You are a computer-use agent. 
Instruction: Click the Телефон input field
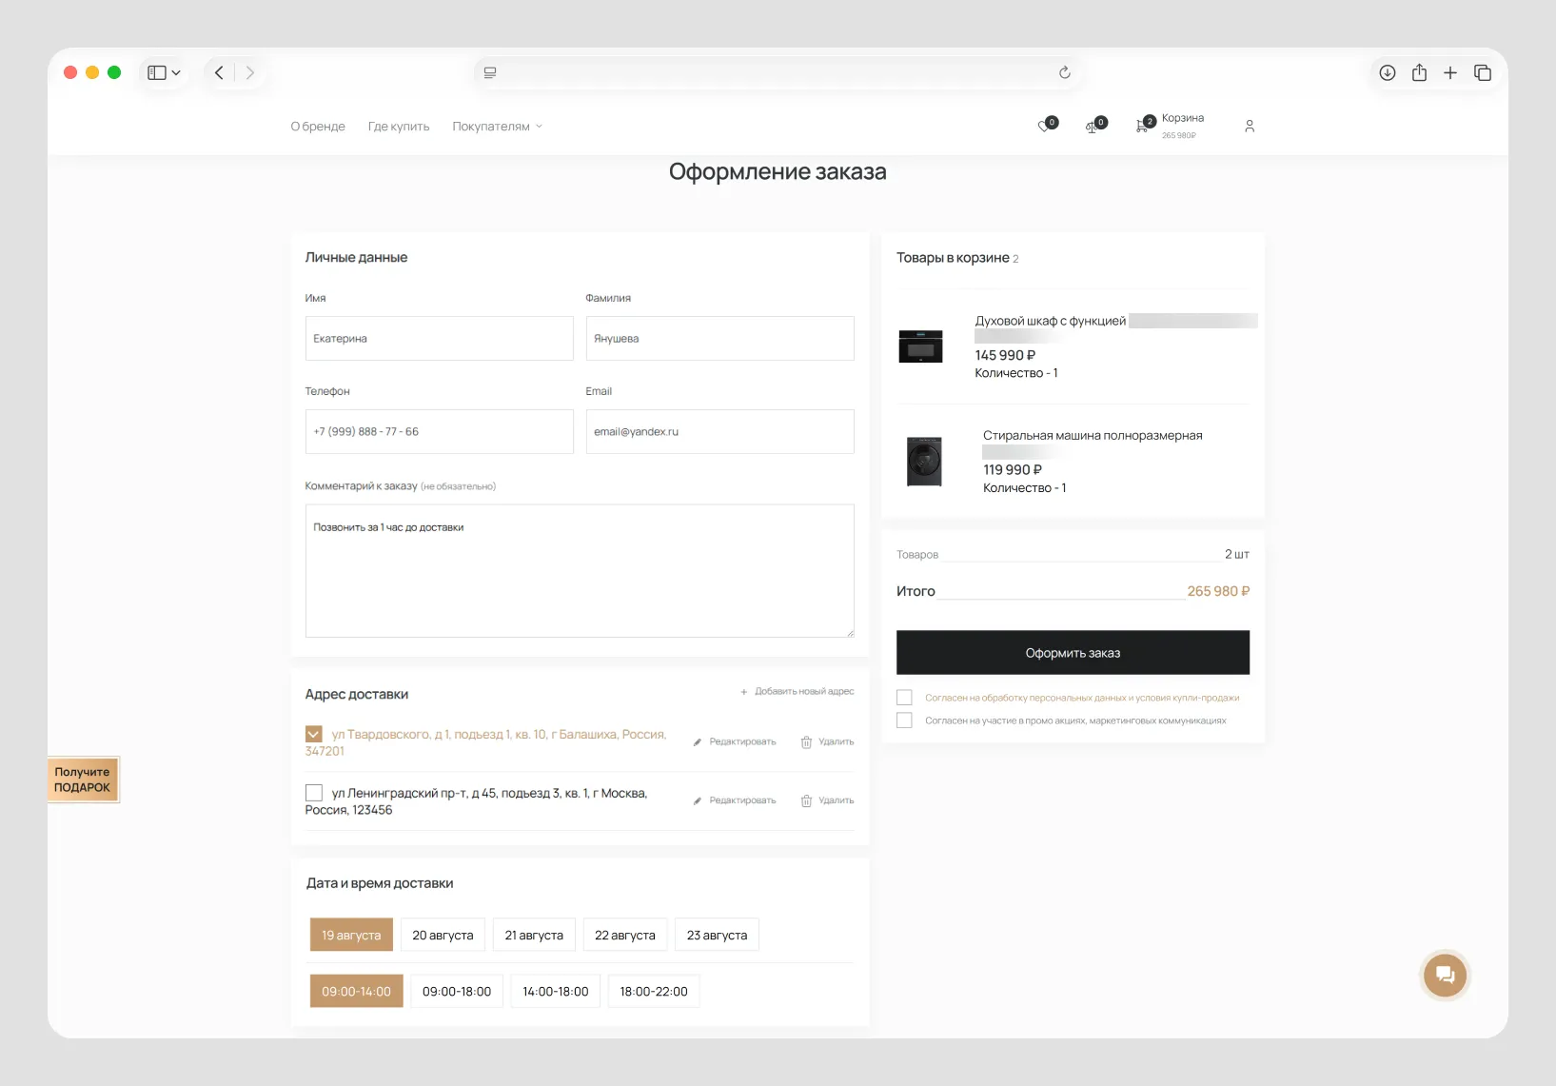click(x=439, y=431)
